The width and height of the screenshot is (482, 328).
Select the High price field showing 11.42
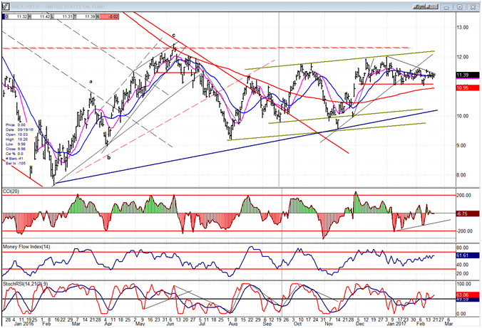tap(41, 16)
